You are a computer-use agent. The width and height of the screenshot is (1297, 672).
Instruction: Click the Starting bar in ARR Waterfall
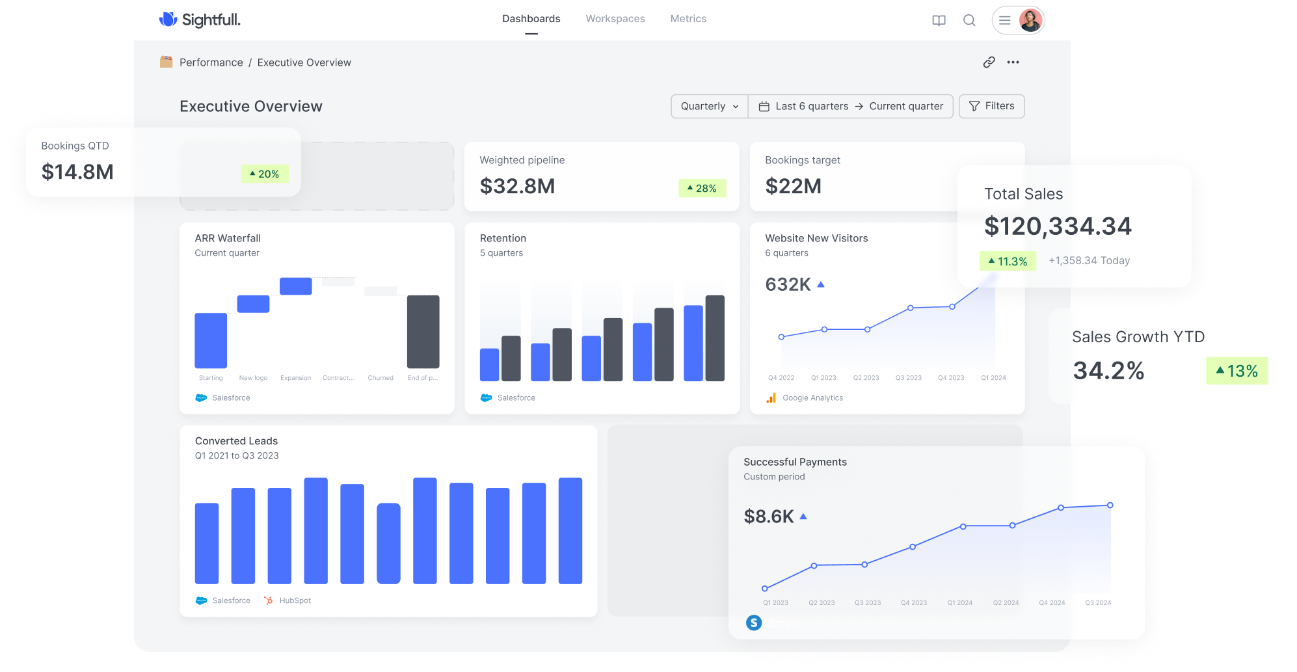click(211, 340)
